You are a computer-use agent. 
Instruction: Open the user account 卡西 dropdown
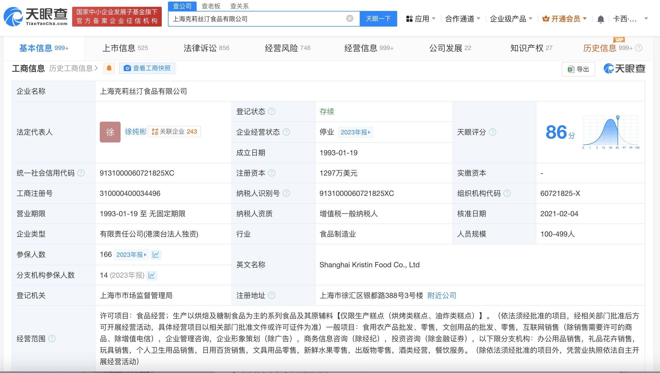(x=630, y=19)
